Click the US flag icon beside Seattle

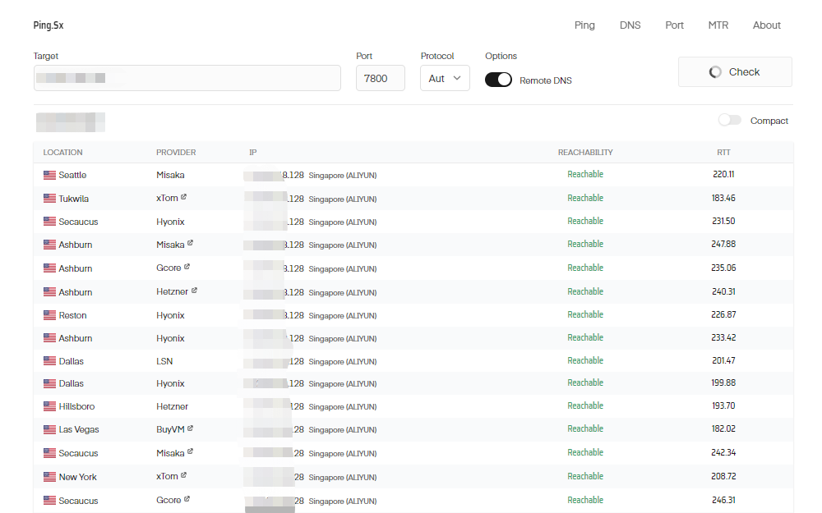[x=48, y=174]
